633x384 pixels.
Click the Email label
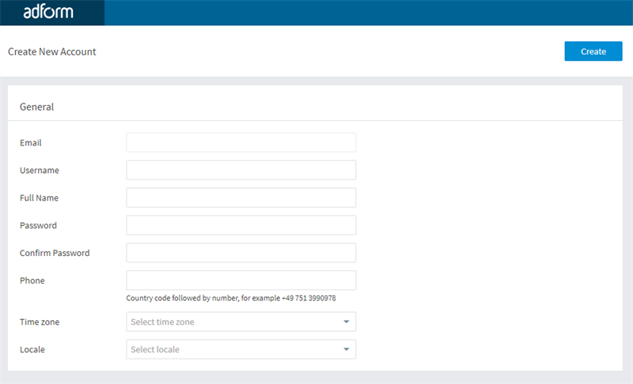[31, 143]
